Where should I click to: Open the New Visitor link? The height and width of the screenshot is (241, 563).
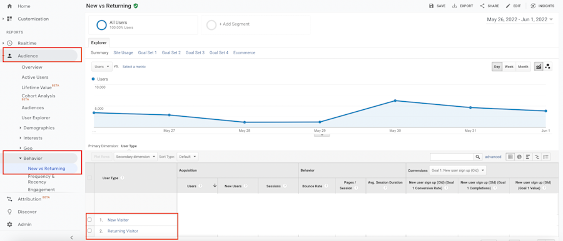(118, 220)
